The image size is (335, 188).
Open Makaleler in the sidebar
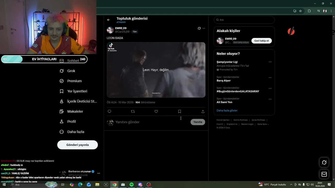click(x=71, y=111)
